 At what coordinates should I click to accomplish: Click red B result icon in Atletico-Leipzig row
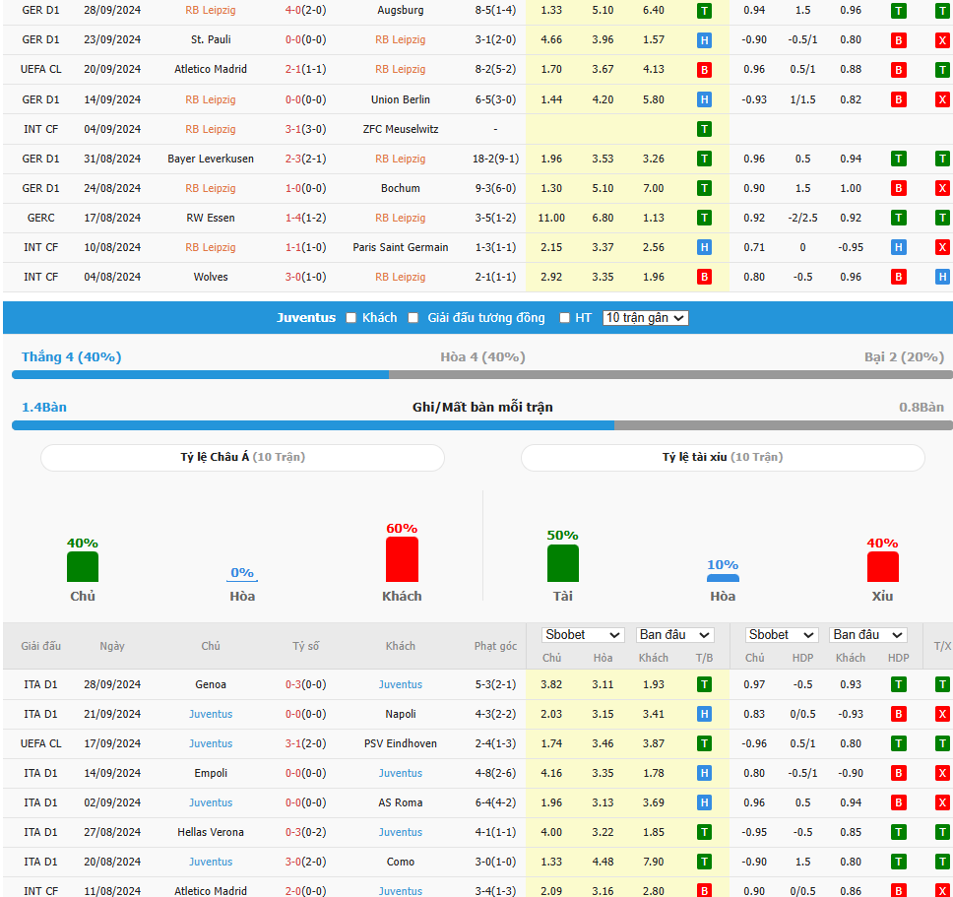(704, 70)
